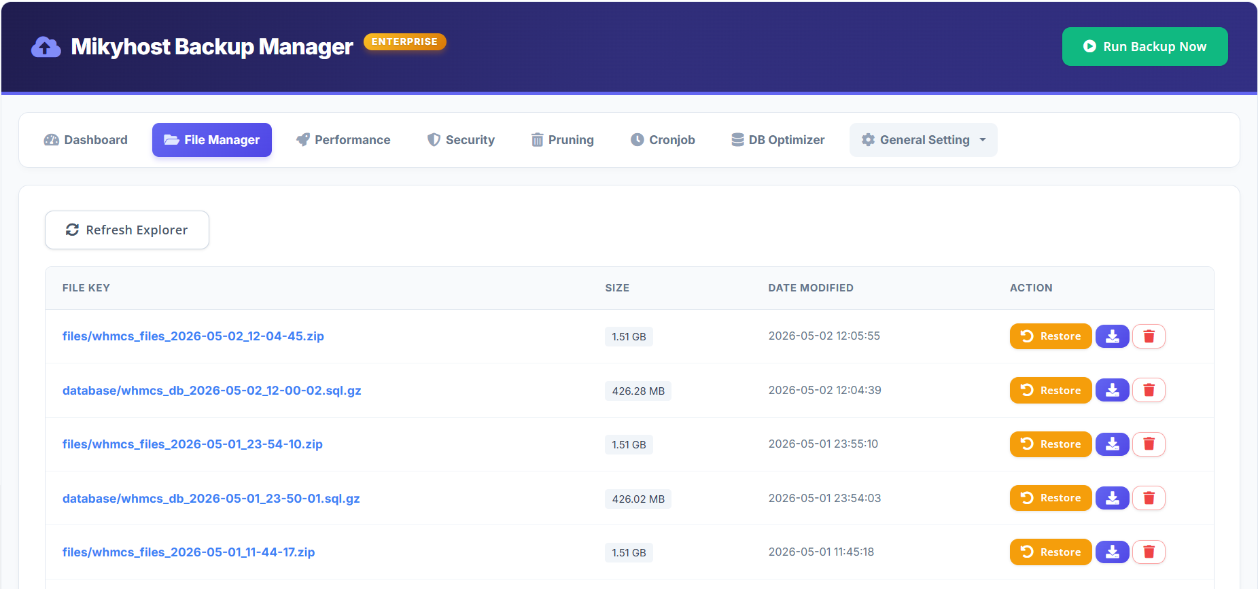The image size is (1258, 589).
Task: Click the Mikyhost Backup Manager title
Action: coord(212,47)
